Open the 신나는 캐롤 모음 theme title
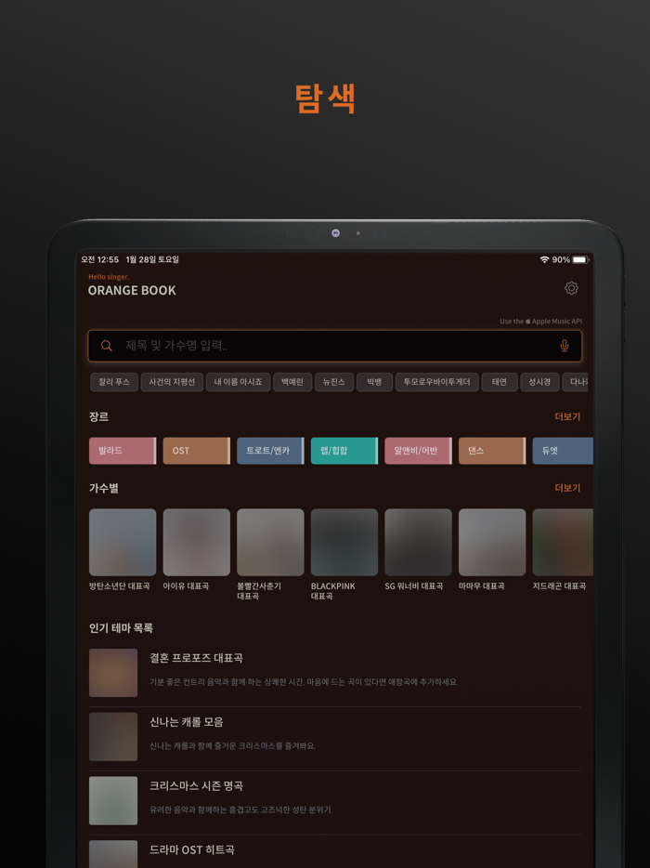This screenshot has width=650, height=868. [x=187, y=722]
